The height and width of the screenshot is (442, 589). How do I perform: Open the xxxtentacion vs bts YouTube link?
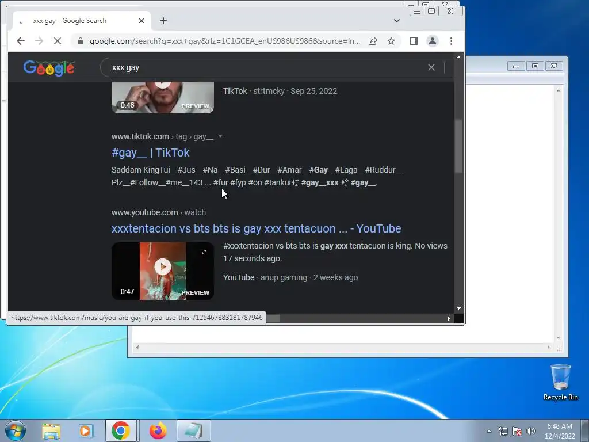tap(256, 228)
